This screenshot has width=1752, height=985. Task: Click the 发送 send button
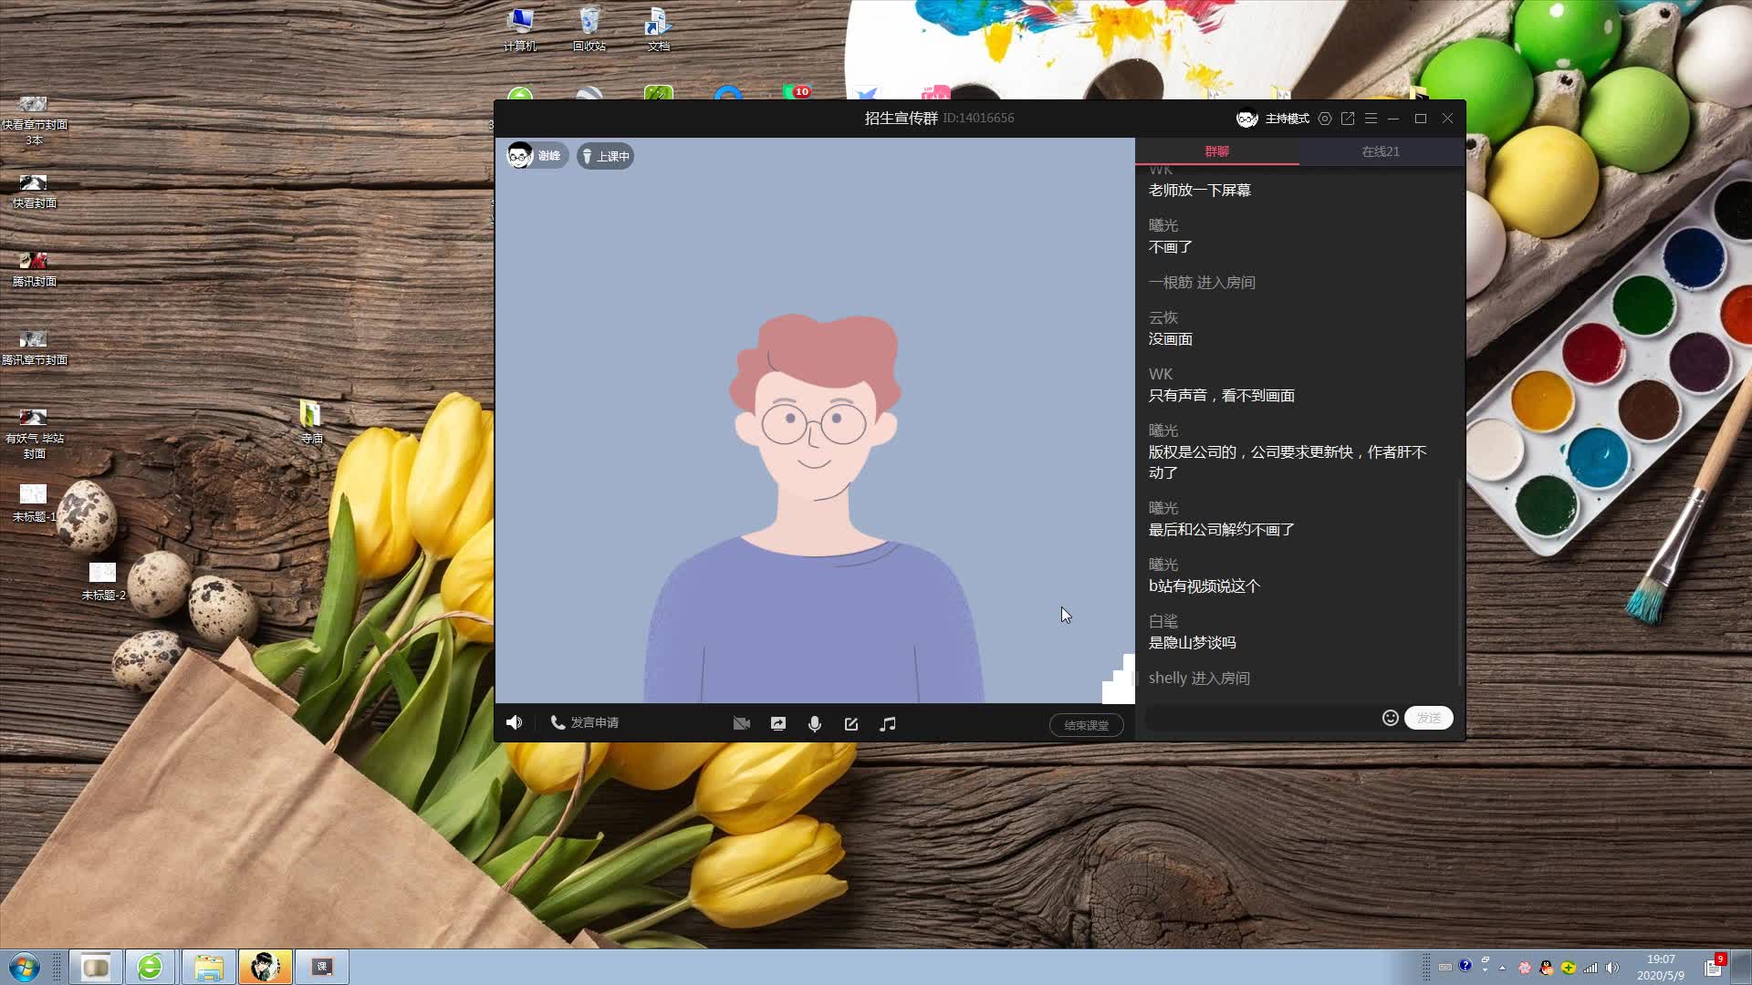pos(1429,718)
